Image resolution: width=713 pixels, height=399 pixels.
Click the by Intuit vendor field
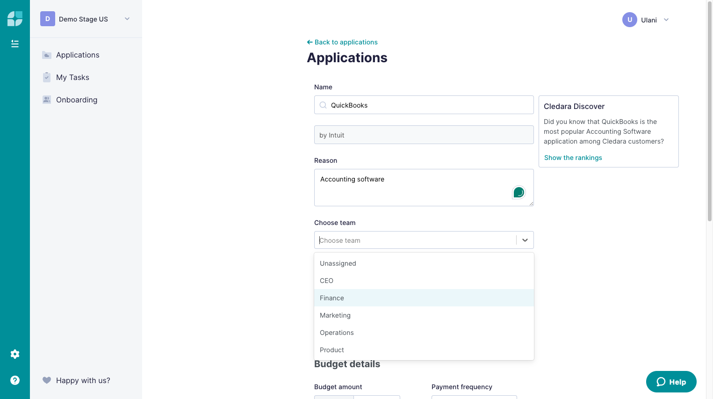pos(424,135)
